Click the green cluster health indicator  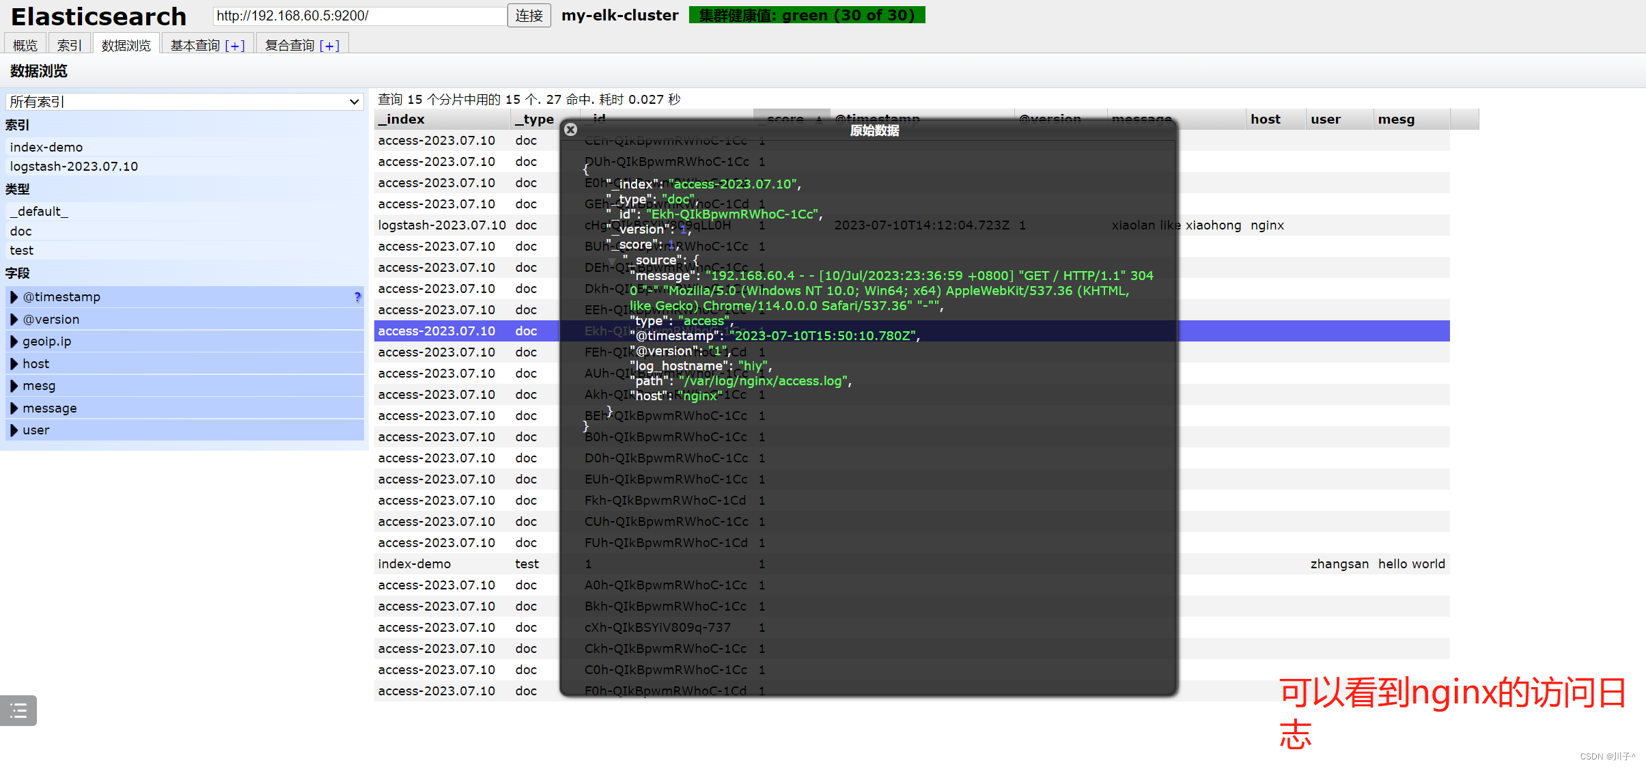(807, 15)
